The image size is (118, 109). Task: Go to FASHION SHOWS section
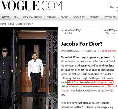coord(33,17)
